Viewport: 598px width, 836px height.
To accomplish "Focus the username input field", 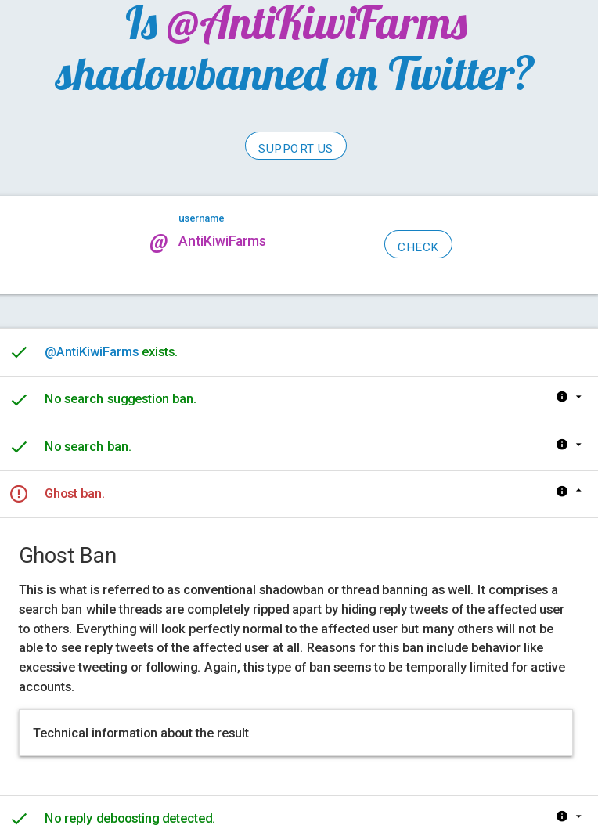I will point(261,242).
